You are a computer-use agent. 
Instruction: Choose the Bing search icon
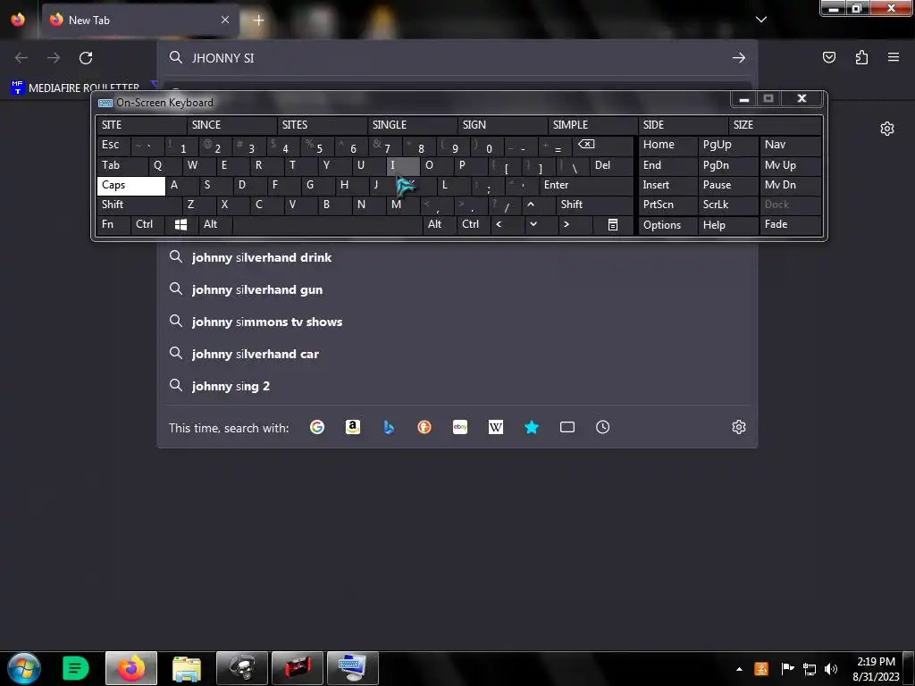pyautogui.click(x=389, y=427)
